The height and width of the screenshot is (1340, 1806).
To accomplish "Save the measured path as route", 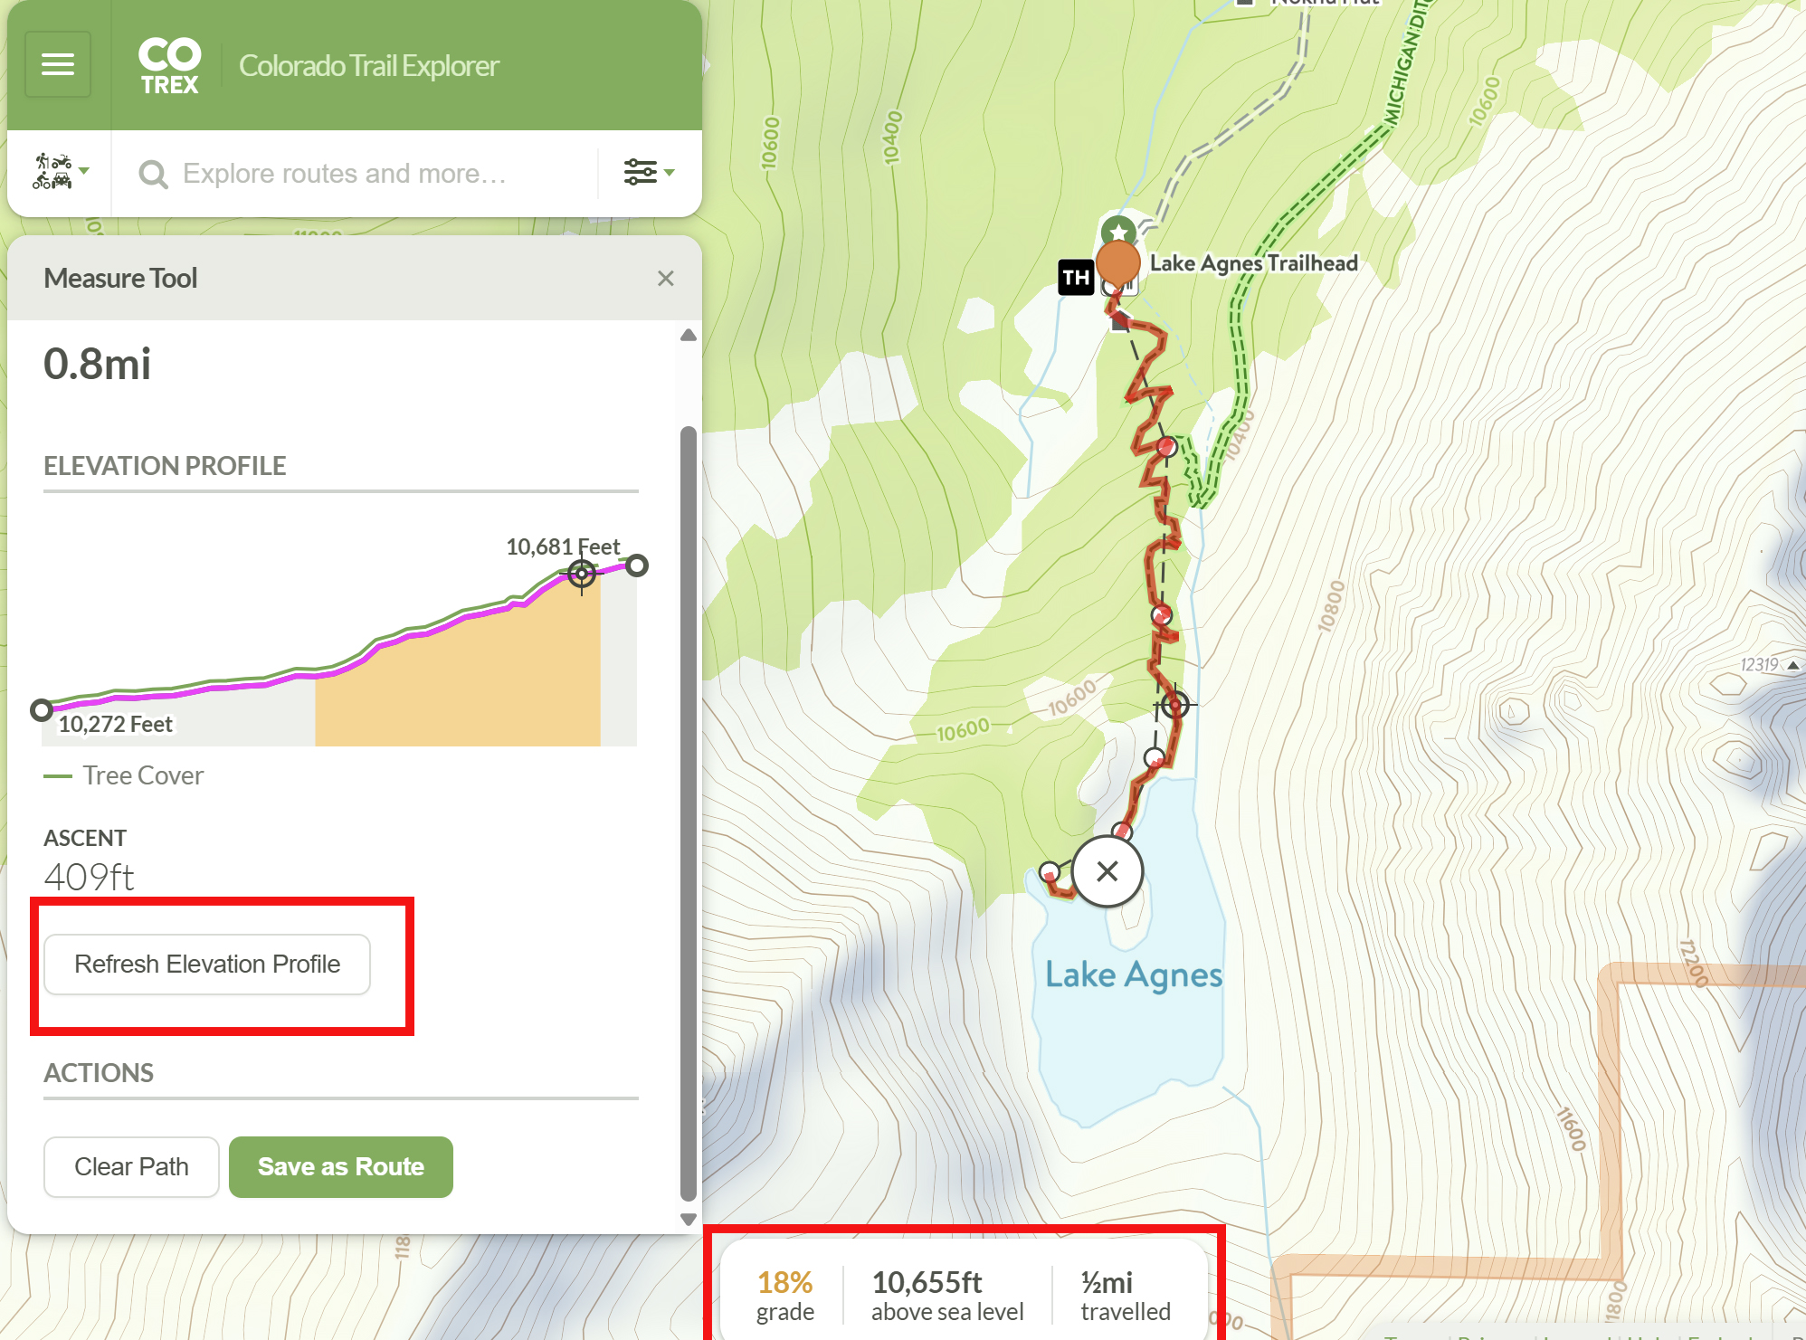I will [x=341, y=1167].
